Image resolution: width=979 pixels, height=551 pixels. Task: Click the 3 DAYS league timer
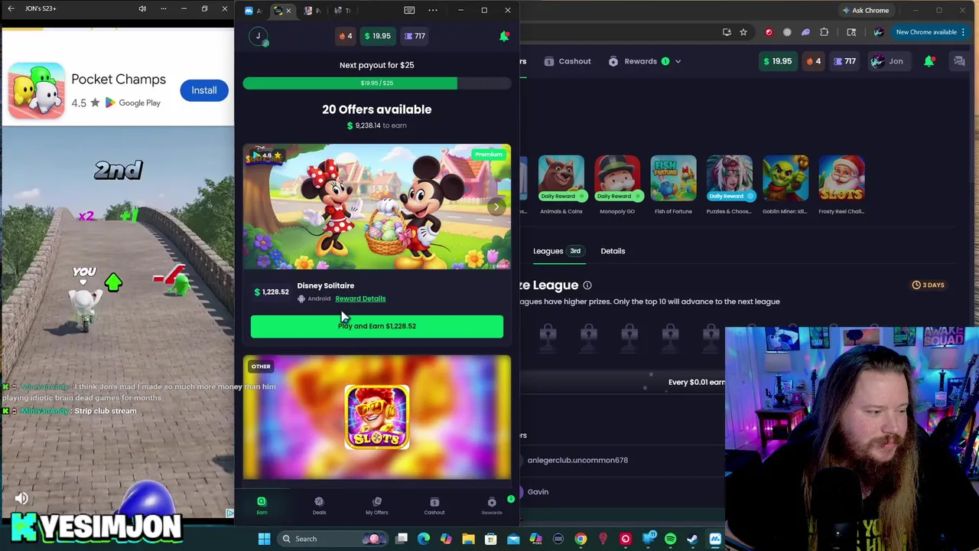tap(928, 285)
